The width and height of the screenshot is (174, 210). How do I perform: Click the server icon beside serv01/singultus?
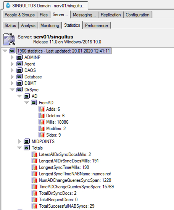click(9, 39)
